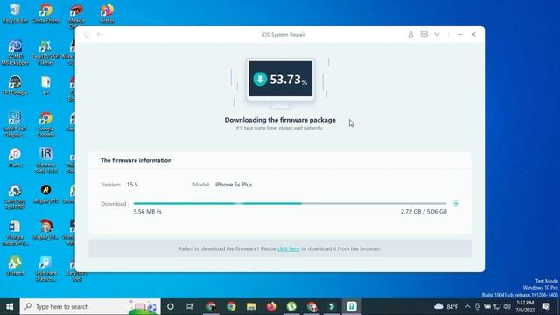The height and width of the screenshot is (315, 560).
Task: Close the iOS System Repair window
Action: click(473, 35)
